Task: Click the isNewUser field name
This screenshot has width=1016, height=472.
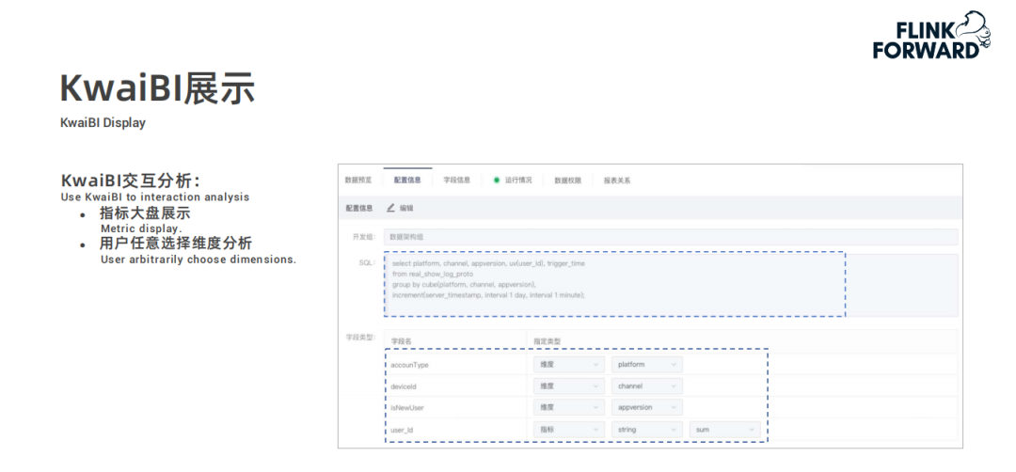Action: click(x=407, y=407)
